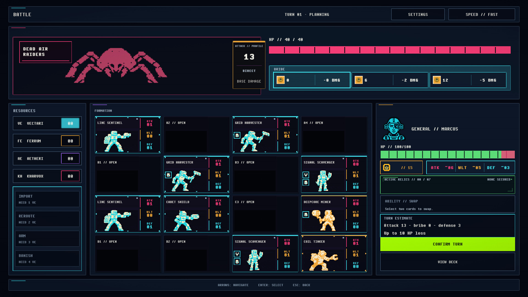This screenshot has height=297, width=528.
Task: Click General Marcus green HP bar
Action: click(x=447, y=154)
